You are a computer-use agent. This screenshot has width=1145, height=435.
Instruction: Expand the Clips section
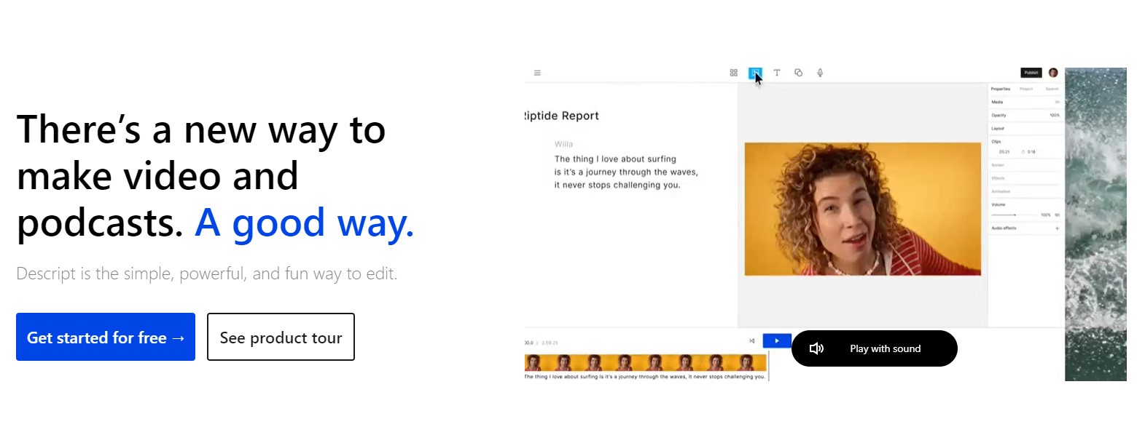pyautogui.click(x=1025, y=142)
